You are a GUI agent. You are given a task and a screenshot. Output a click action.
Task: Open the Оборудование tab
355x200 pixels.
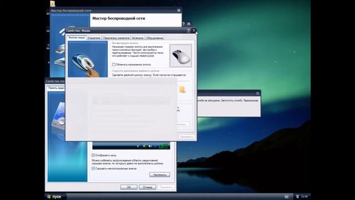(155, 38)
